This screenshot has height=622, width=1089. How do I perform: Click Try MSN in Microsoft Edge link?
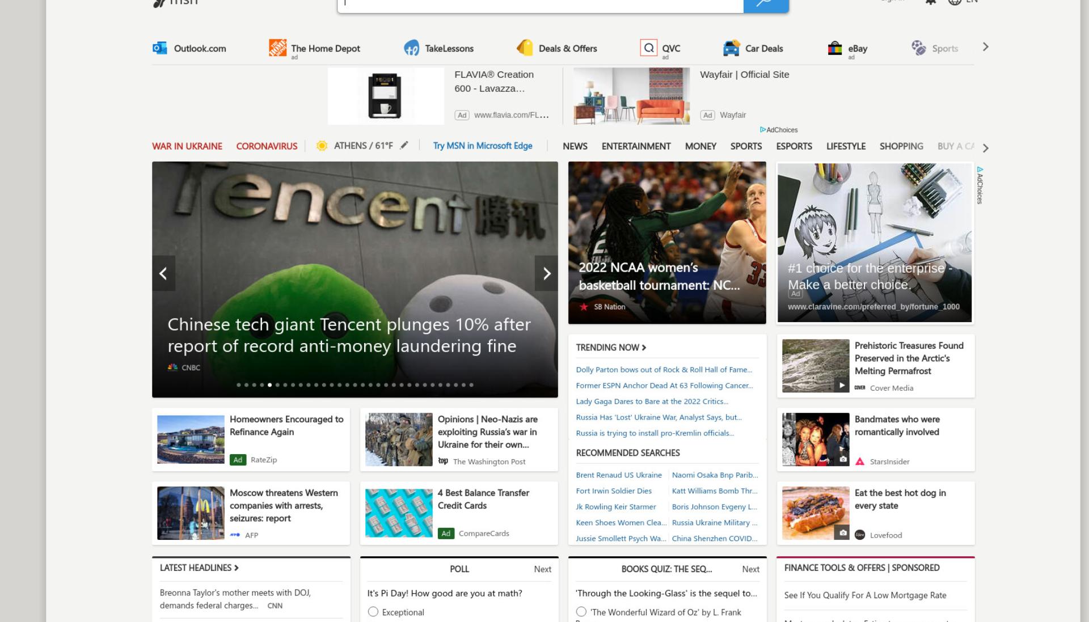[x=483, y=146]
